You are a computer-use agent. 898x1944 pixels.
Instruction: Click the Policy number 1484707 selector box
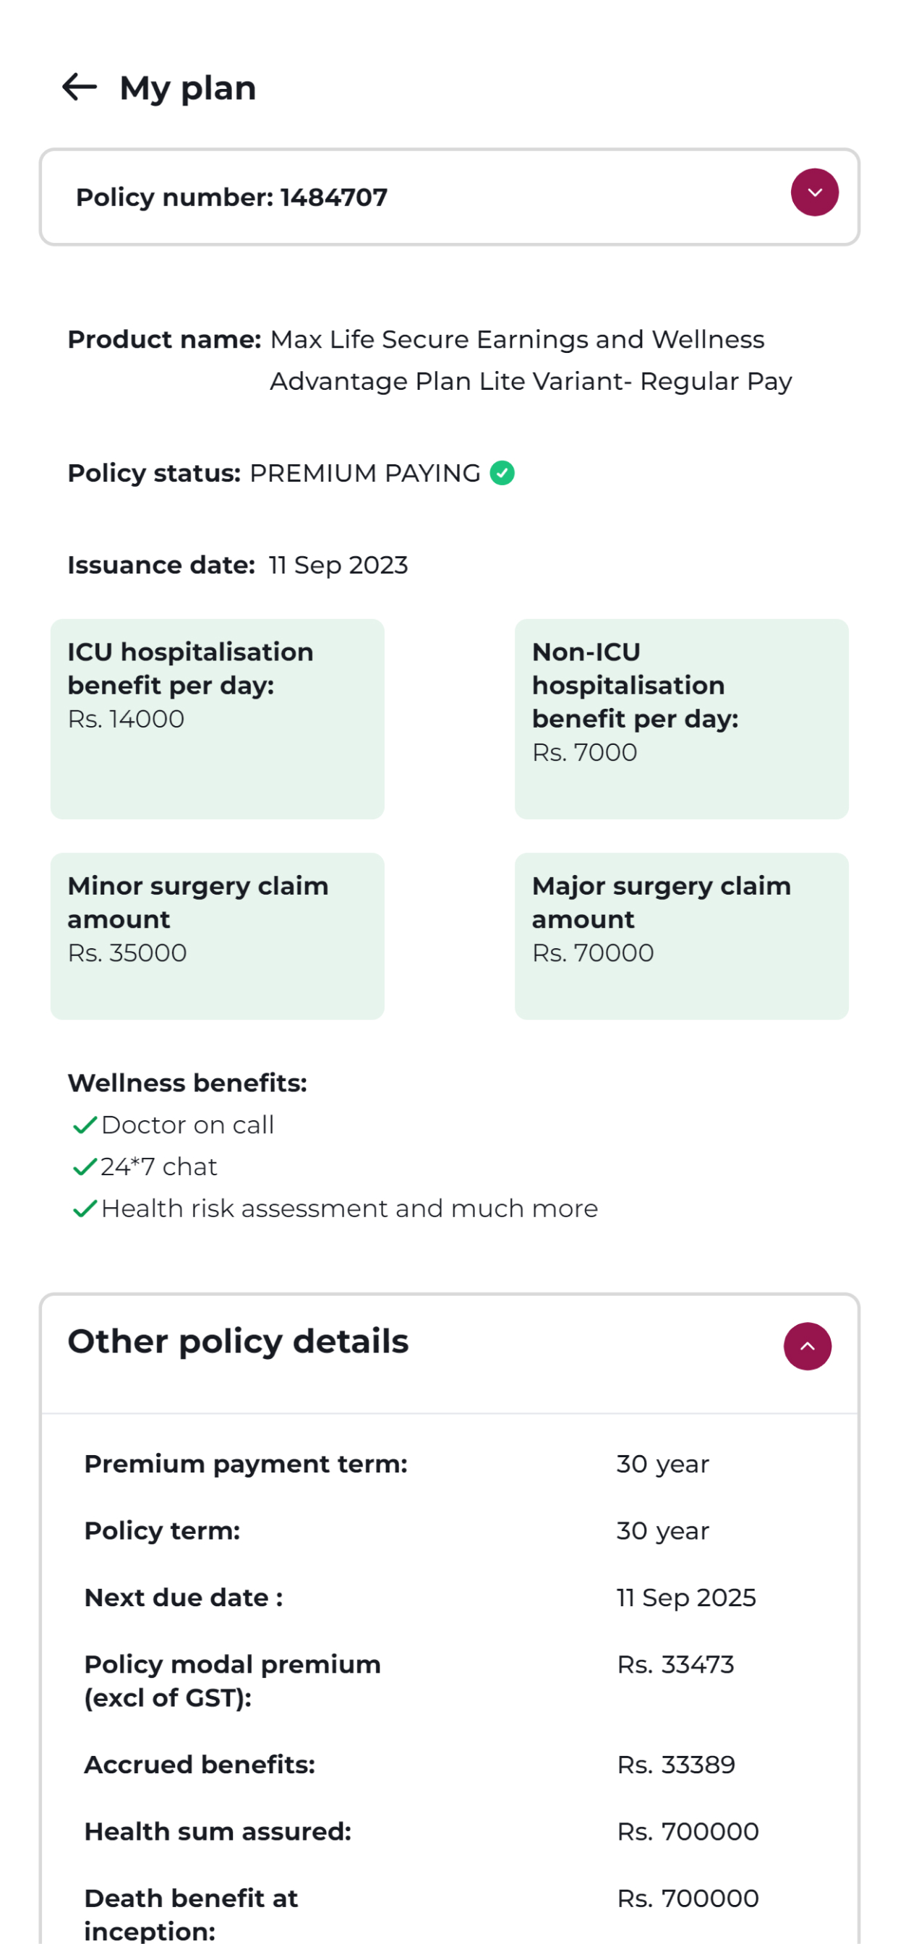[x=422, y=197]
